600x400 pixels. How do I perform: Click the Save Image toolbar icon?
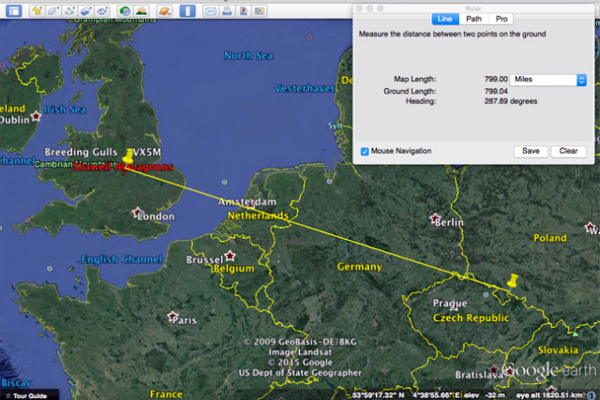pyautogui.click(x=244, y=11)
